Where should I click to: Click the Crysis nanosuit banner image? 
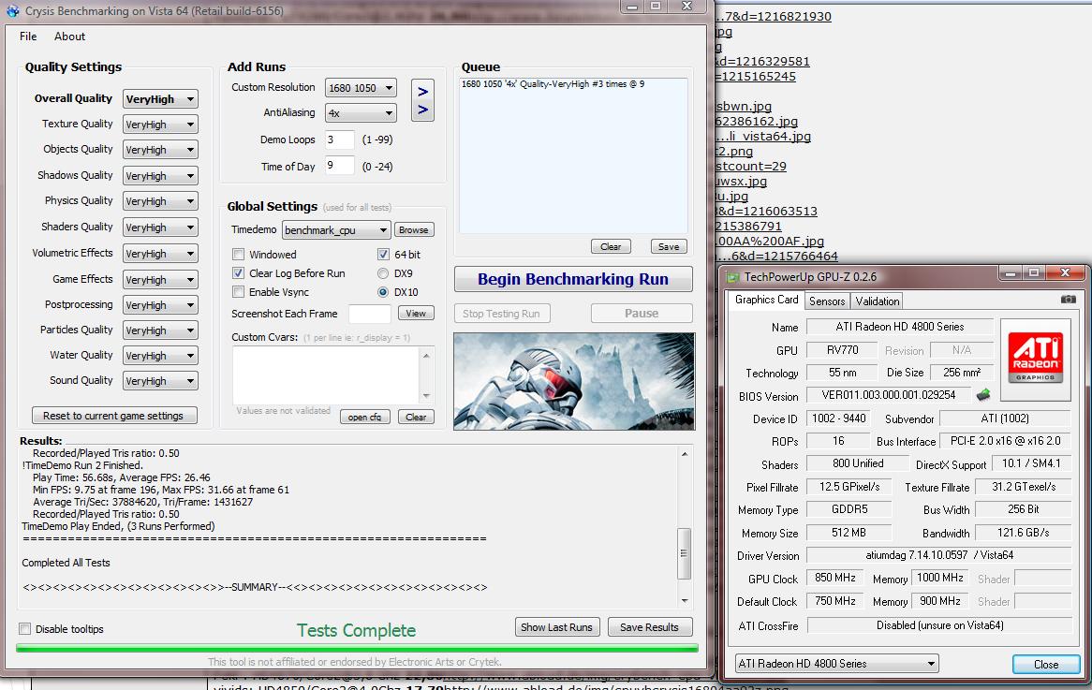click(574, 381)
